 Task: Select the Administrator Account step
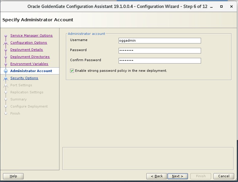tap(31, 71)
